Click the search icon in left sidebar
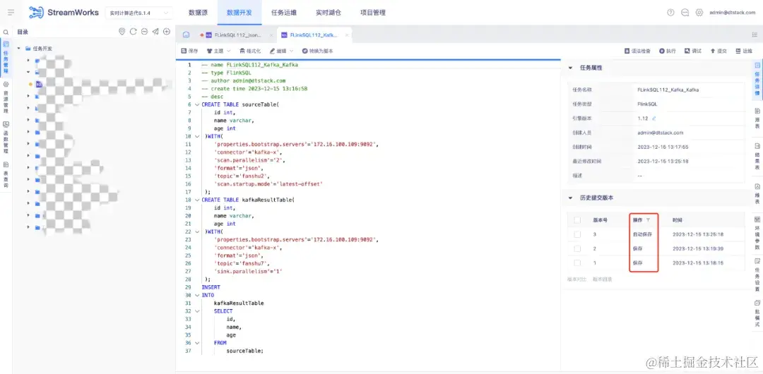Screen dimensions: 763x374 6,32
